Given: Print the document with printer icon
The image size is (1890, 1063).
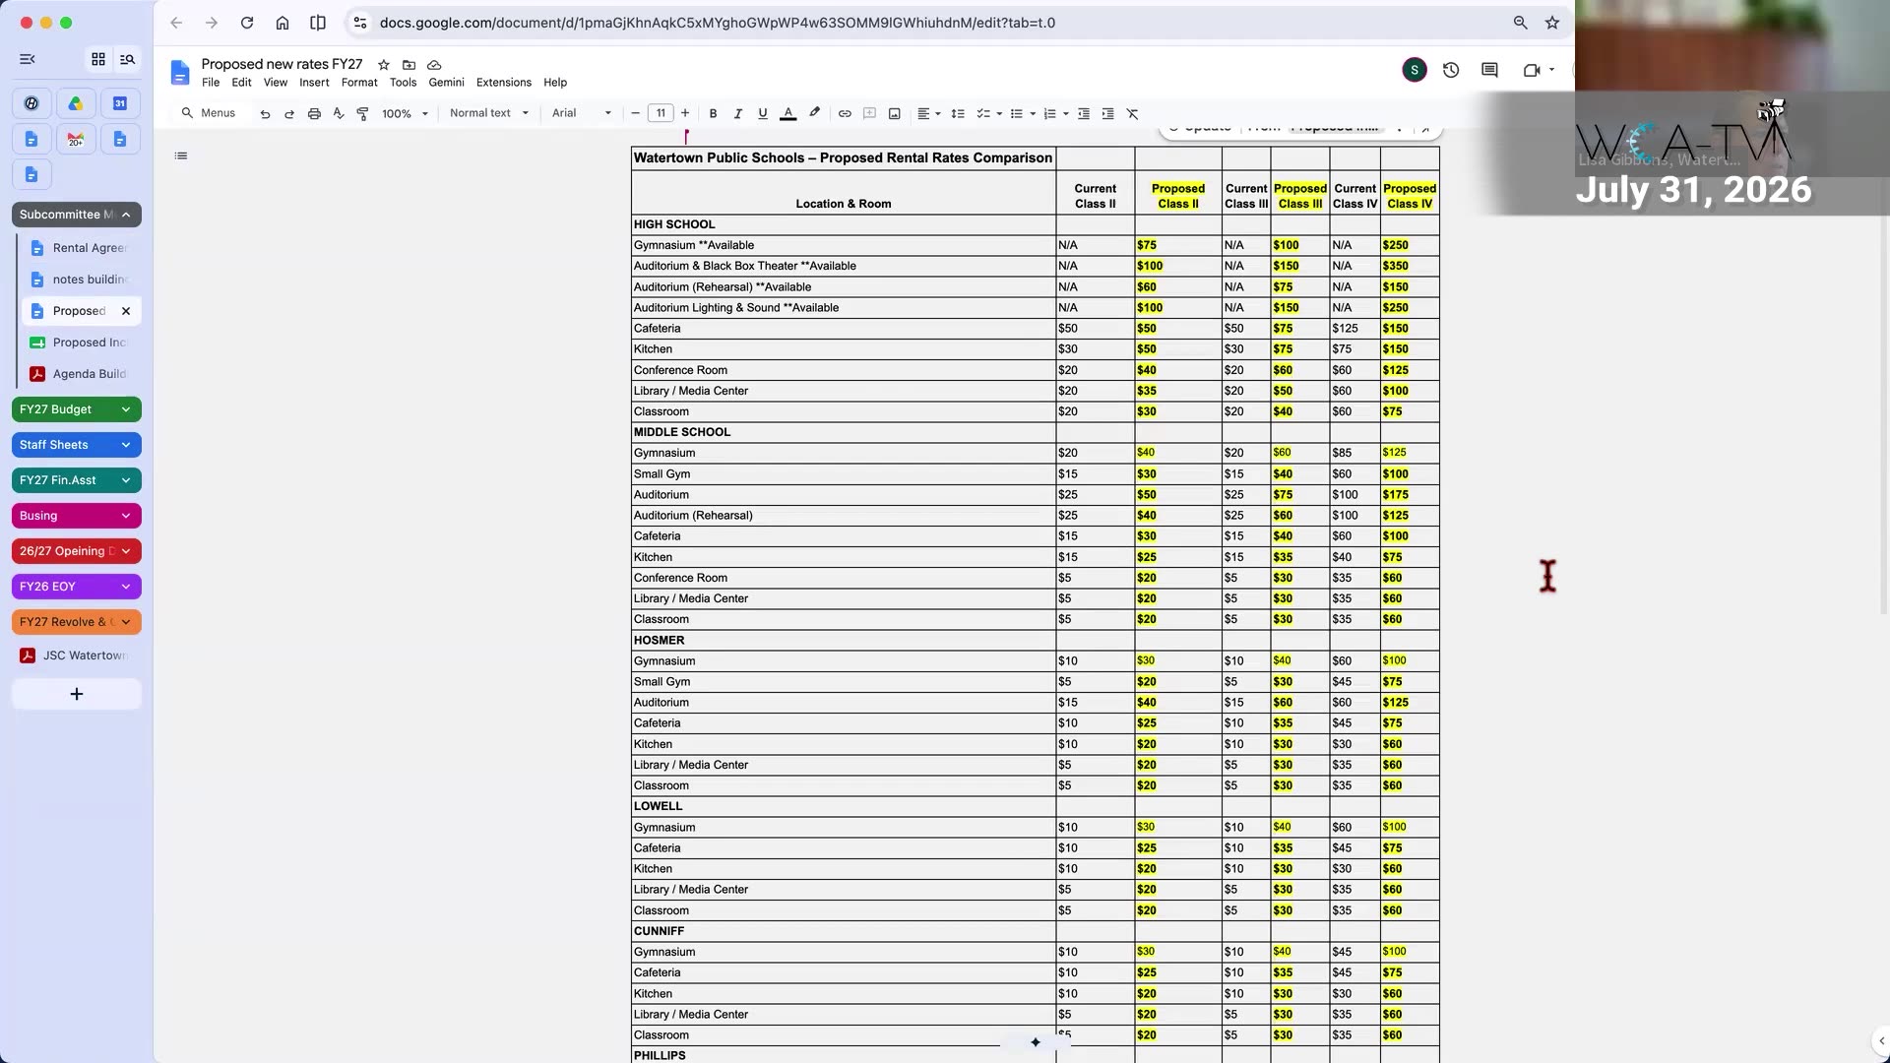Looking at the screenshot, I should click(314, 114).
